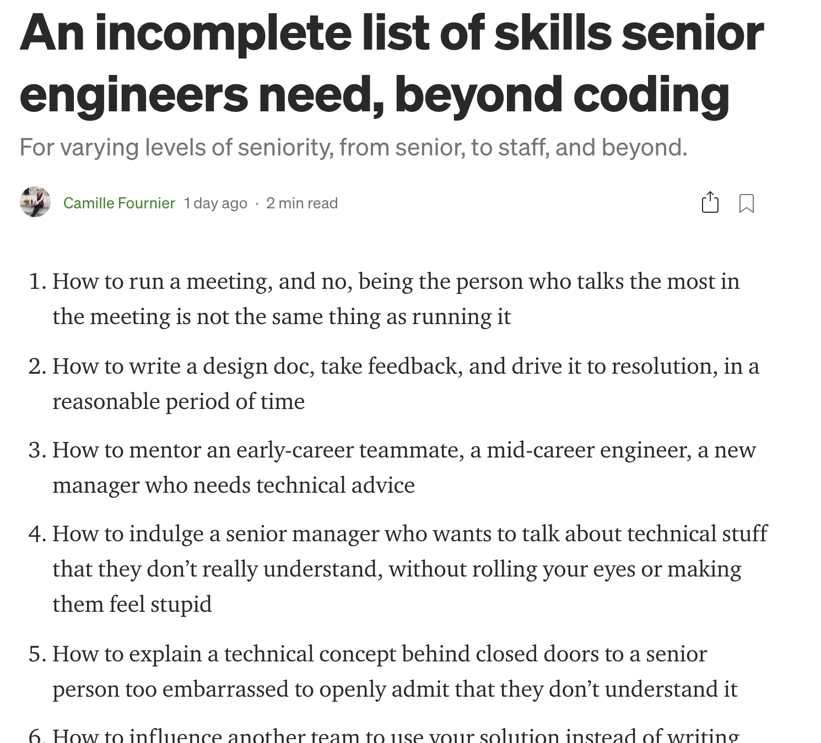Open Camille Fournier's profile picture

pos(35,202)
